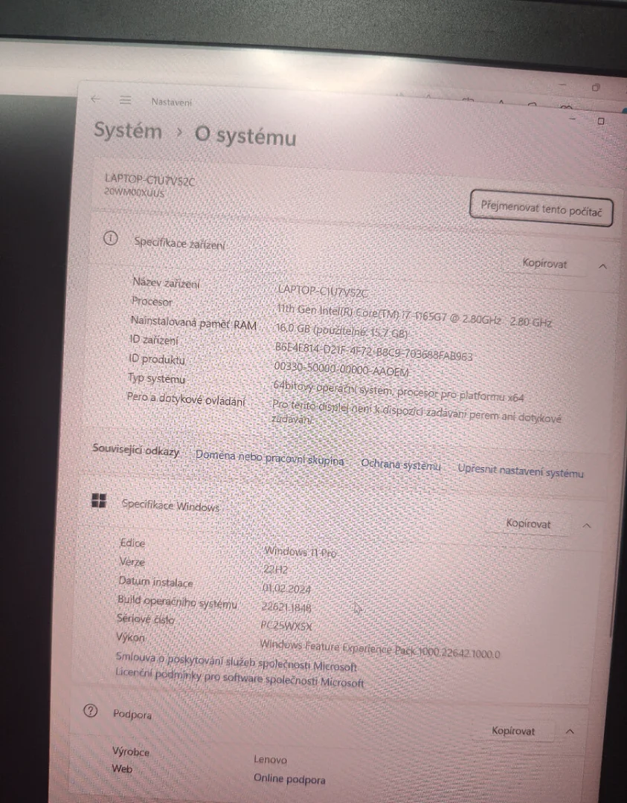Screen dimensions: 627x803
Task: Copy device specs with the Kopírovat button
Action: pos(544,263)
